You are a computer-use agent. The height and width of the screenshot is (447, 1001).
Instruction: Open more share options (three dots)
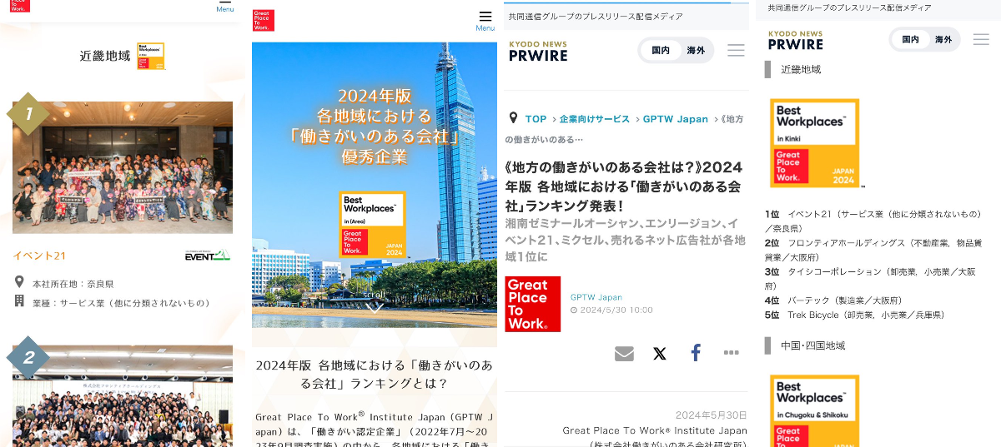[x=732, y=353]
